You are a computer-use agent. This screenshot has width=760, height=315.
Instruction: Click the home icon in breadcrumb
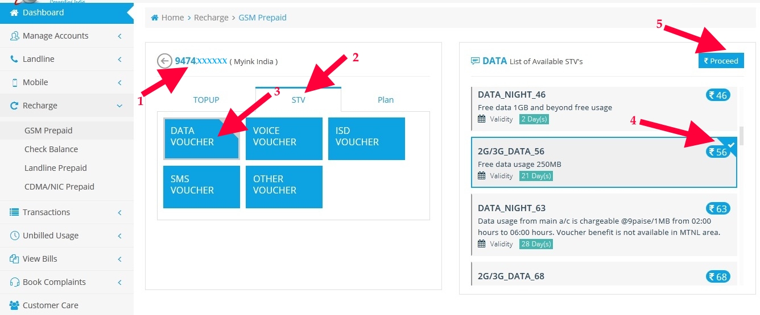pos(155,18)
